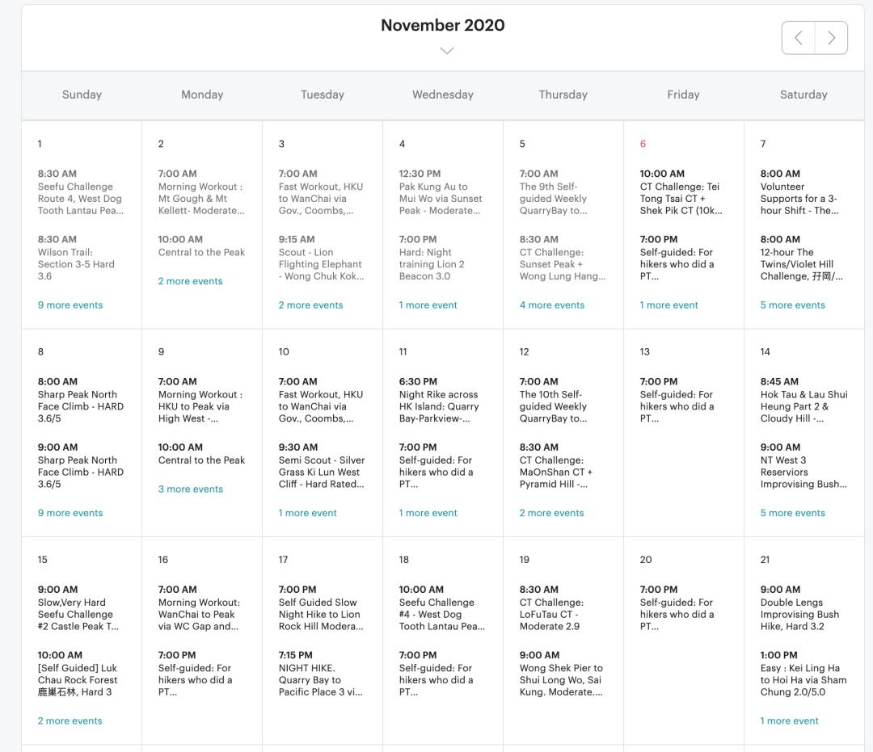
Task: Open the Pak Kung Au to Mui Wo event
Action: [x=440, y=199]
